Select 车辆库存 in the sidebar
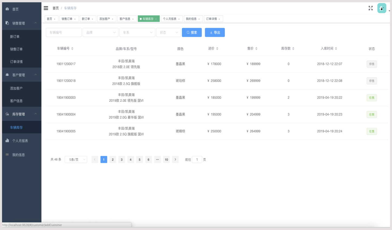Image resolution: width=392 pixels, height=230 pixels. [x=16, y=127]
